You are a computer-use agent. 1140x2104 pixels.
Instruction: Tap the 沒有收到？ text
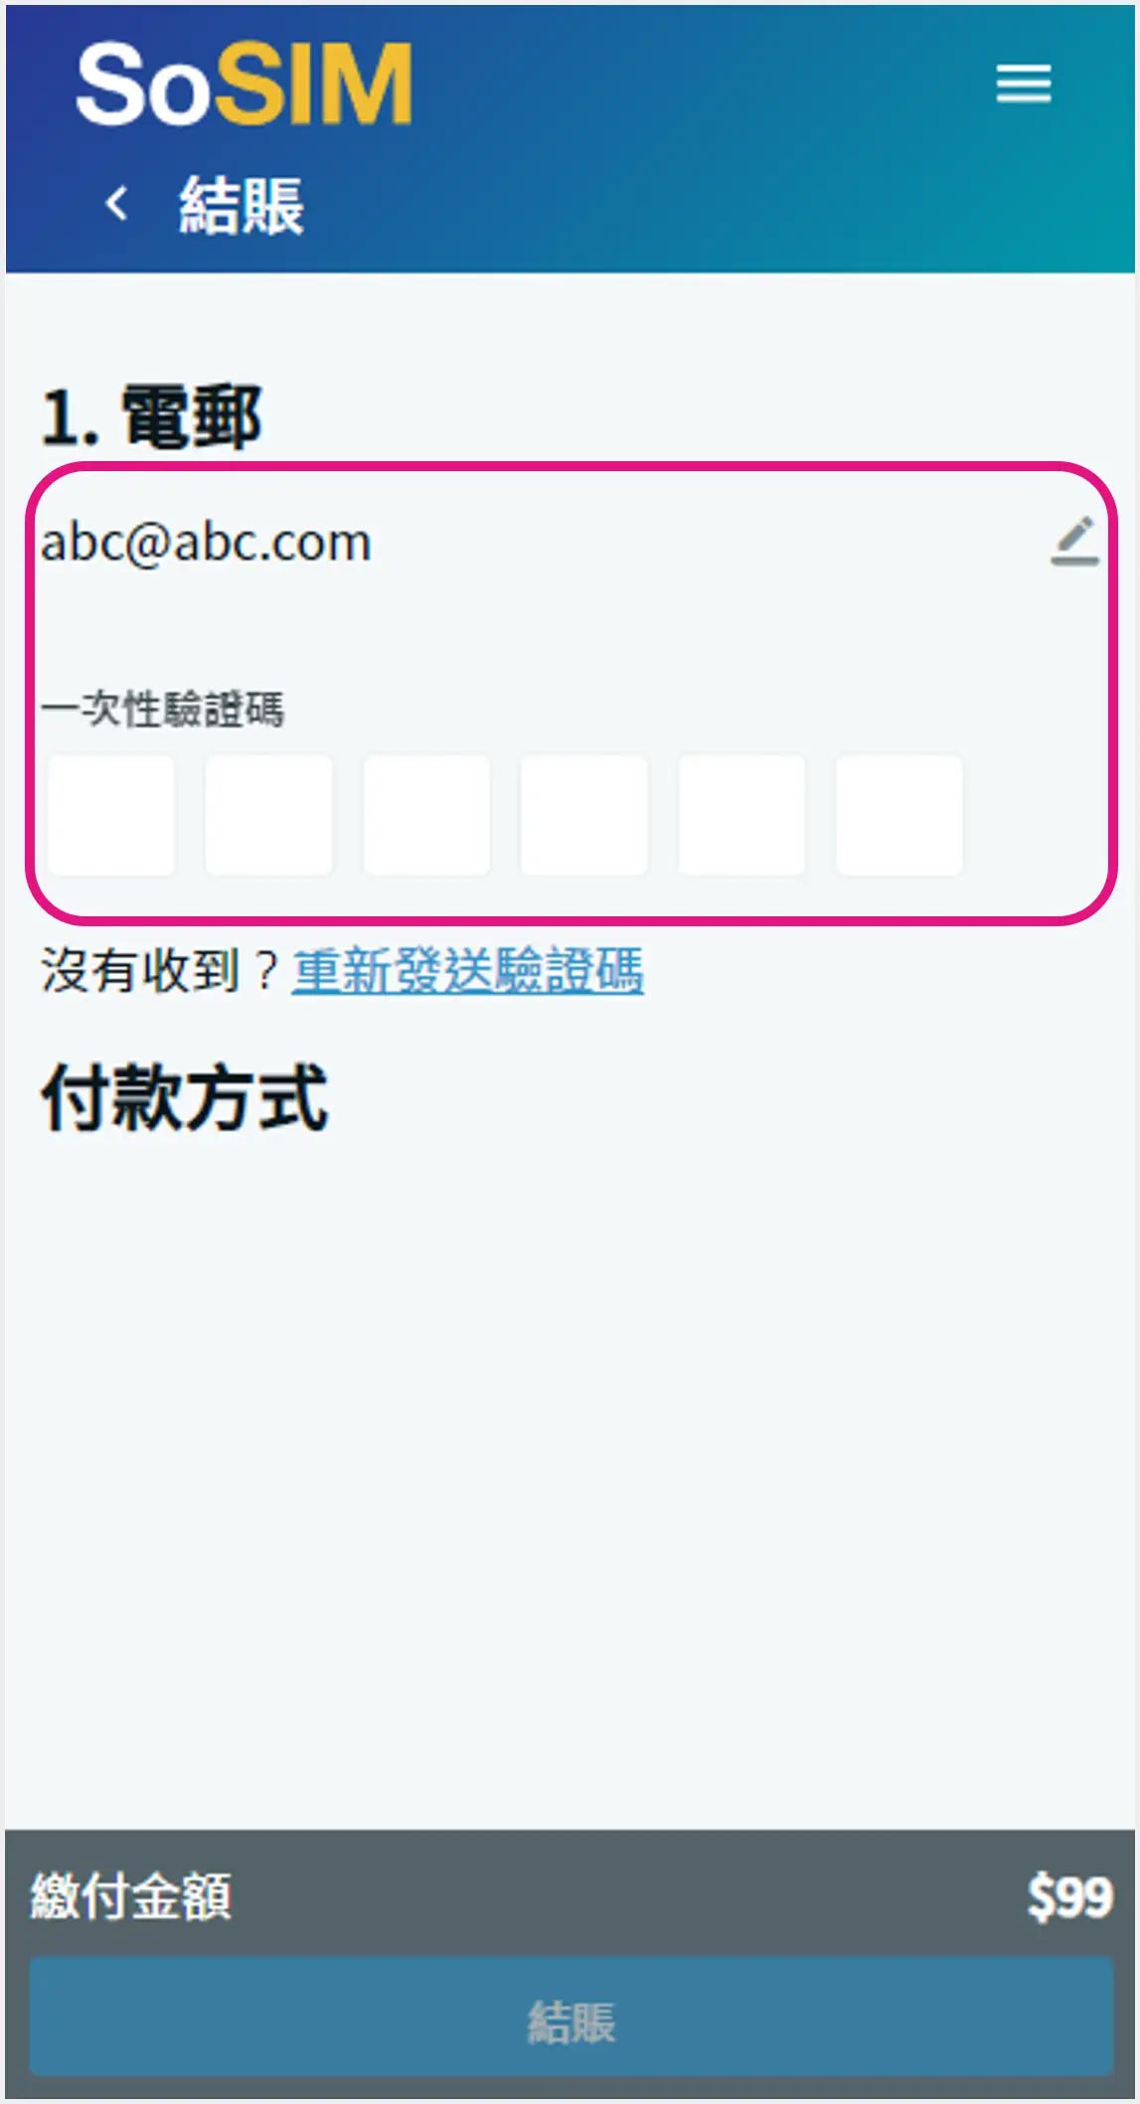(160, 970)
